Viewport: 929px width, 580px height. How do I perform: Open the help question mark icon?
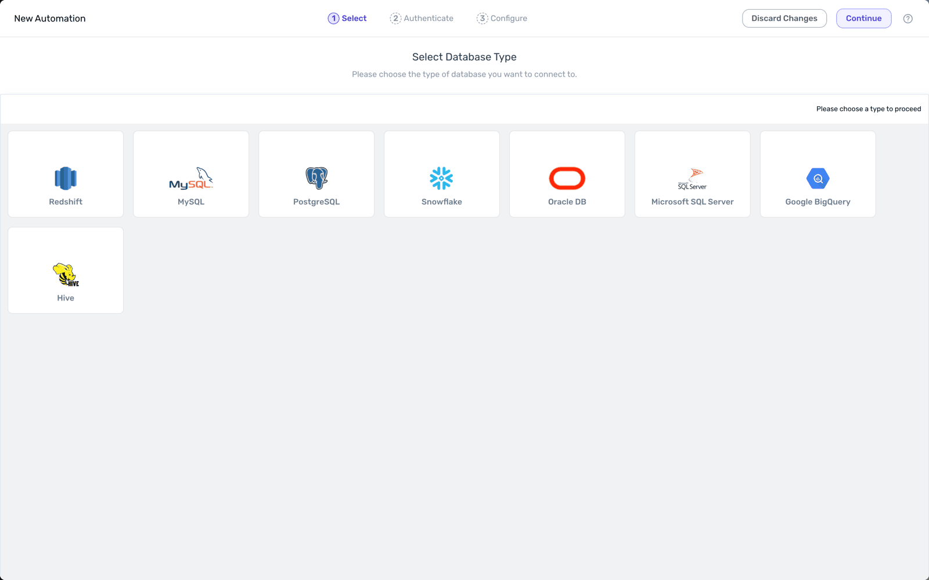(908, 19)
